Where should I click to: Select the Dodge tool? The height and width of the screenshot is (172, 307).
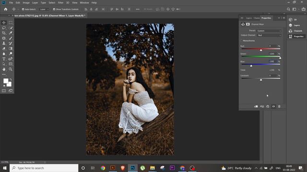[11, 54]
